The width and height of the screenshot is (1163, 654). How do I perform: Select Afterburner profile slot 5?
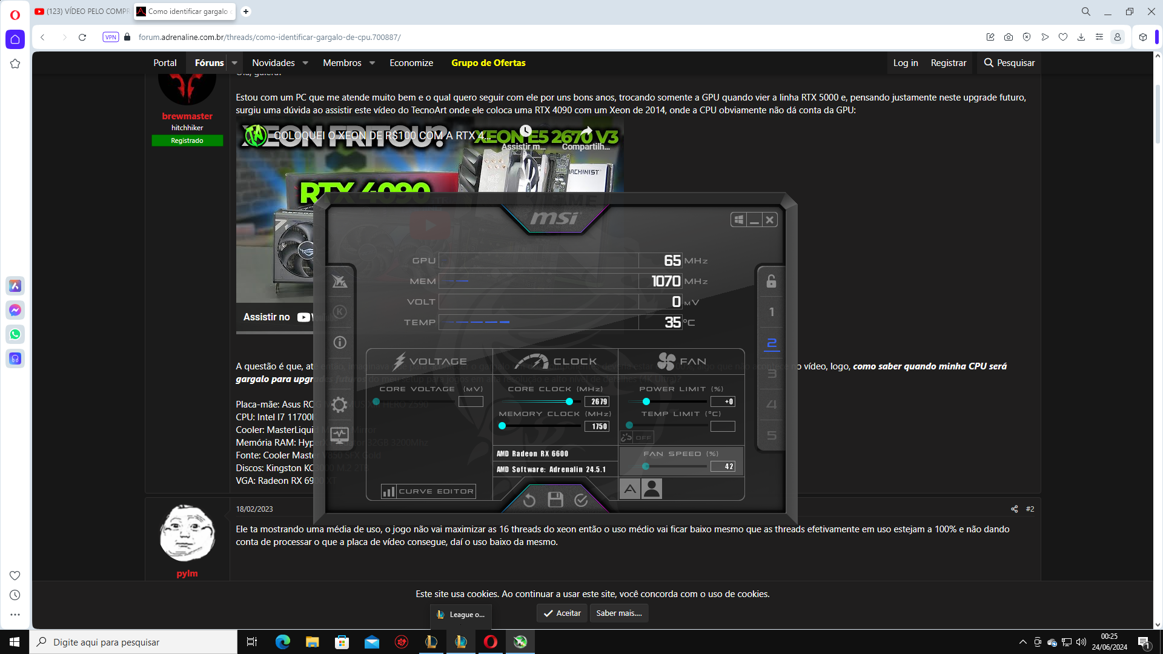click(772, 435)
